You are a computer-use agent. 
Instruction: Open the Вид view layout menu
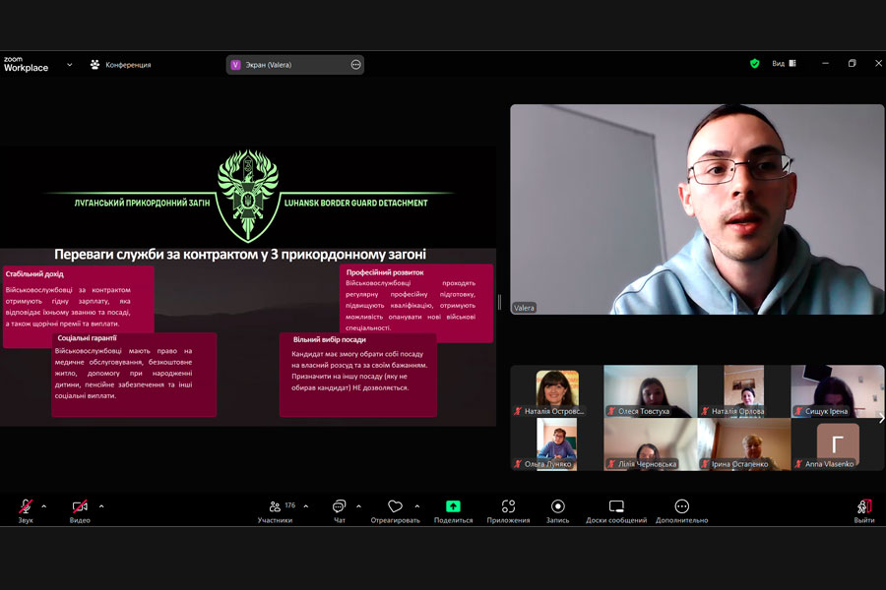point(785,63)
